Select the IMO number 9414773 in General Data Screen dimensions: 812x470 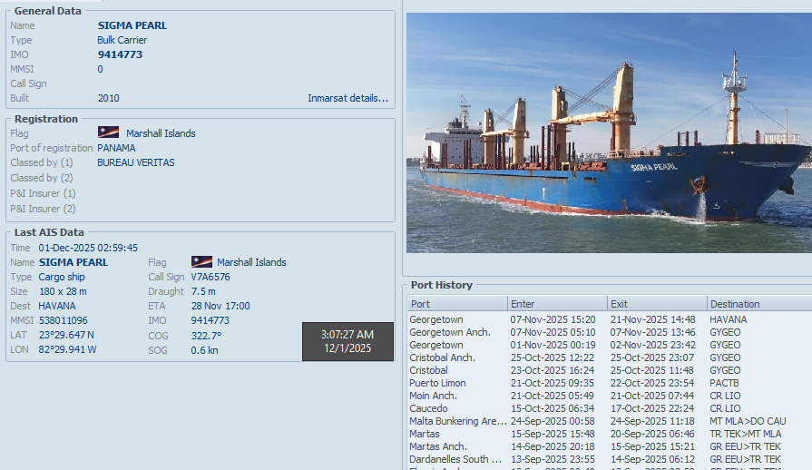tap(120, 54)
